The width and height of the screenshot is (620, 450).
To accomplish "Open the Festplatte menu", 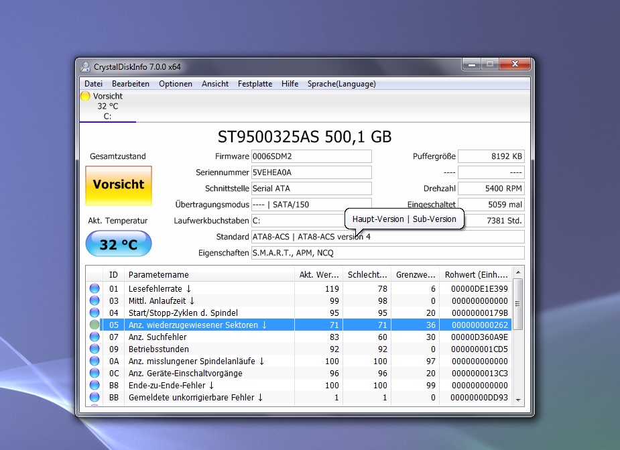I will point(255,84).
